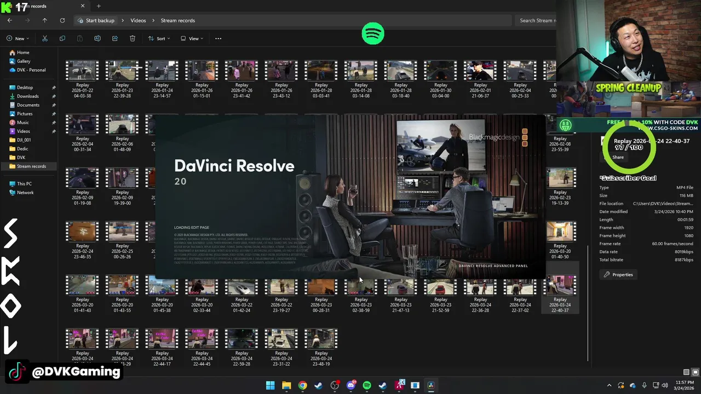Open OBS Studio from the taskbar
701x394 pixels.
coord(335,385)
